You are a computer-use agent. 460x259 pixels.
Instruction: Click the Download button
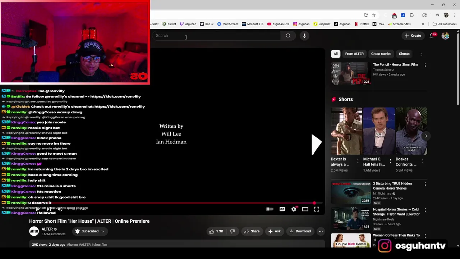(x=300, y=231)
